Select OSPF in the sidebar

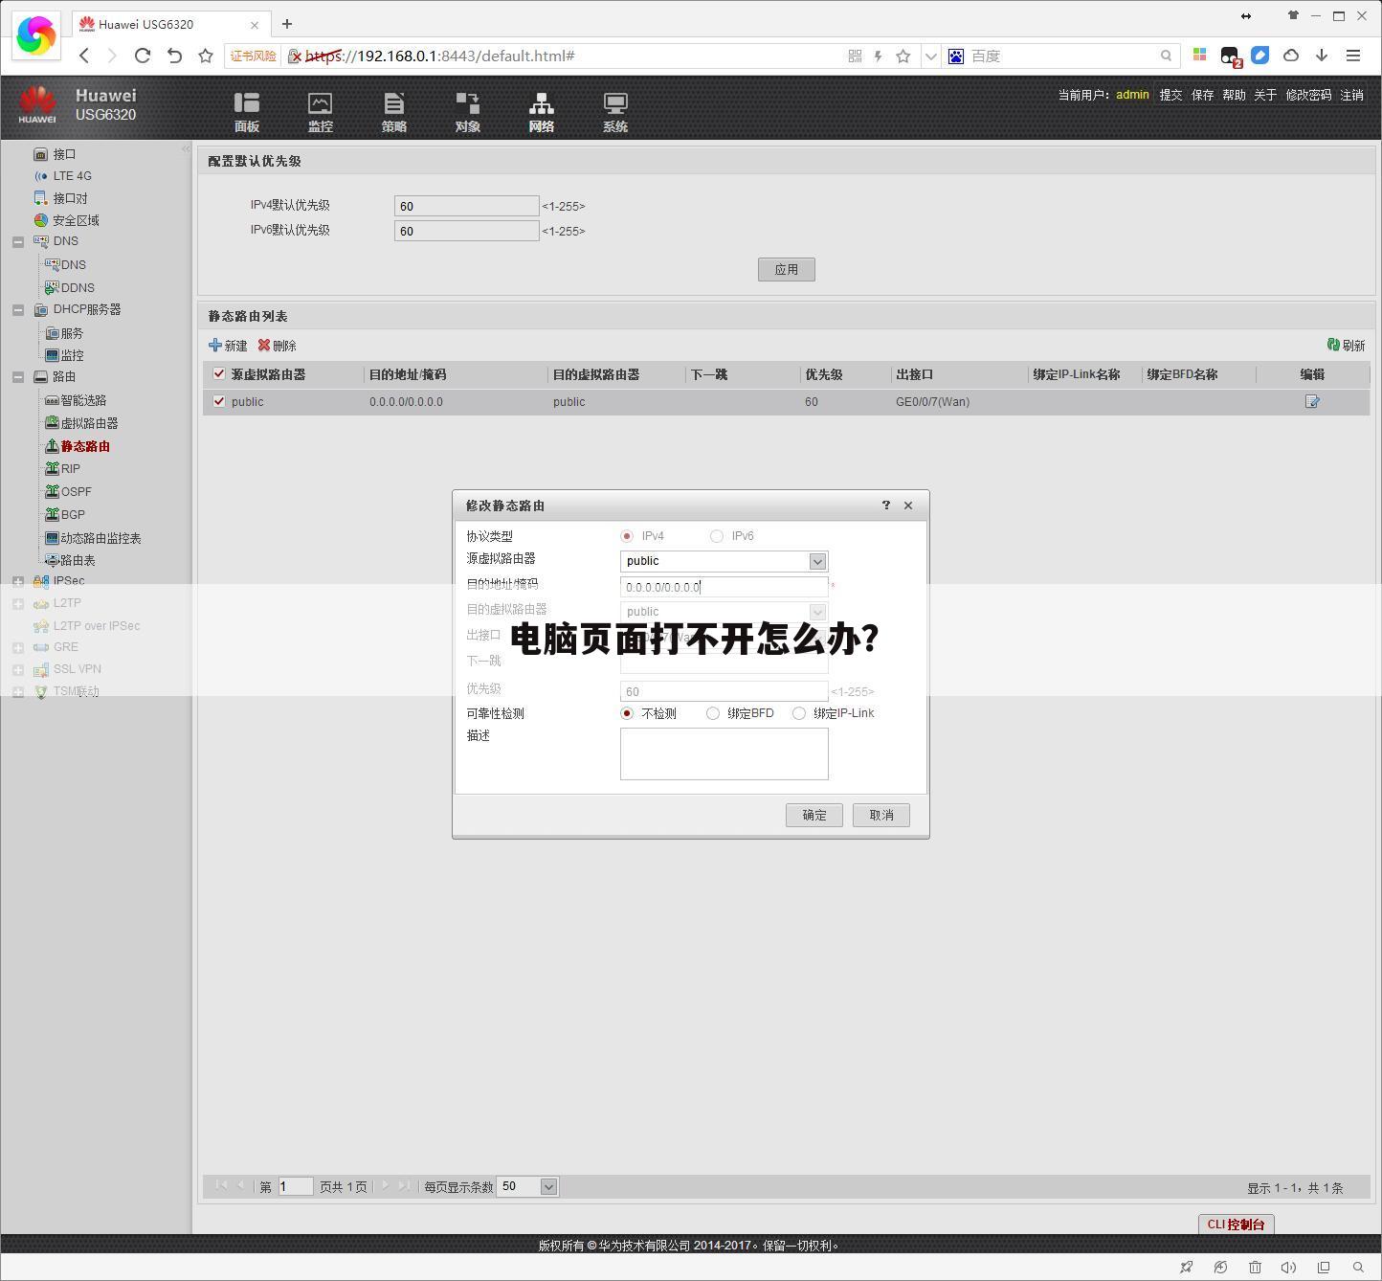77,492
